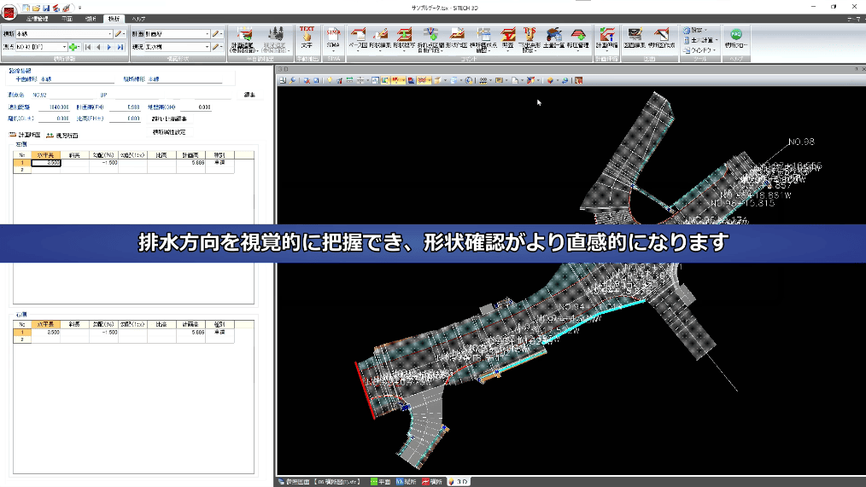This screenshot has width=866, height=487.
Task: Switch to the 平面 view tab at bottom
Action: (x=381, y=482)
